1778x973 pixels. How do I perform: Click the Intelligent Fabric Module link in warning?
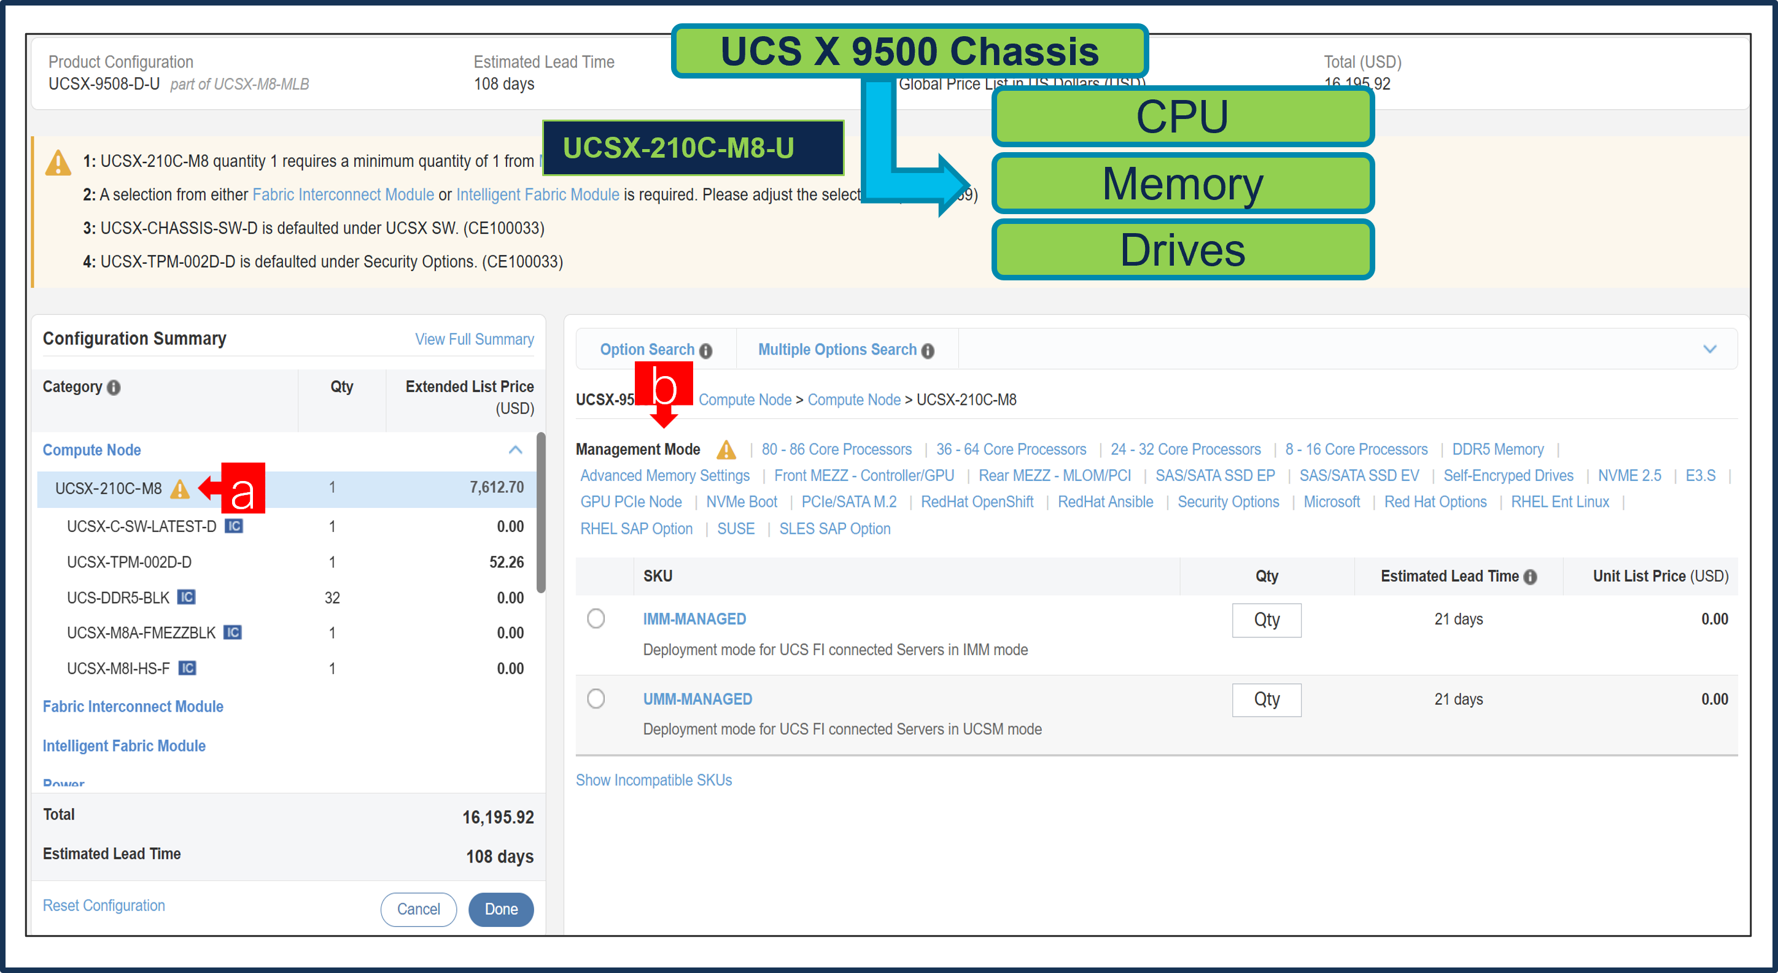click(538, 195)
